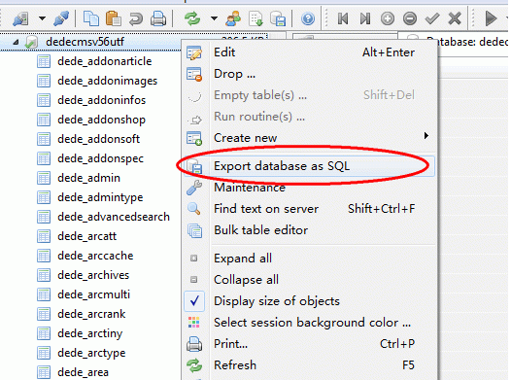Select table dede_area
This screenshot has width=511, height=380.
tap(83, 372)
